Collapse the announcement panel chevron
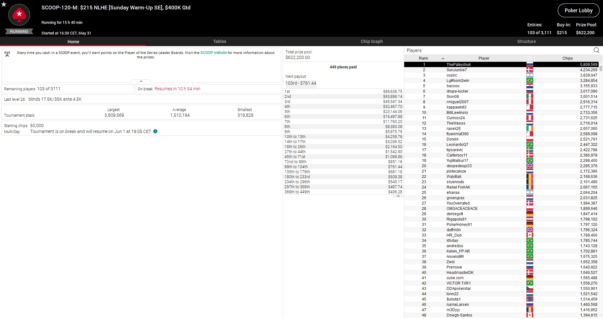This screenshot has height=319, width=603. coord(141,81)
